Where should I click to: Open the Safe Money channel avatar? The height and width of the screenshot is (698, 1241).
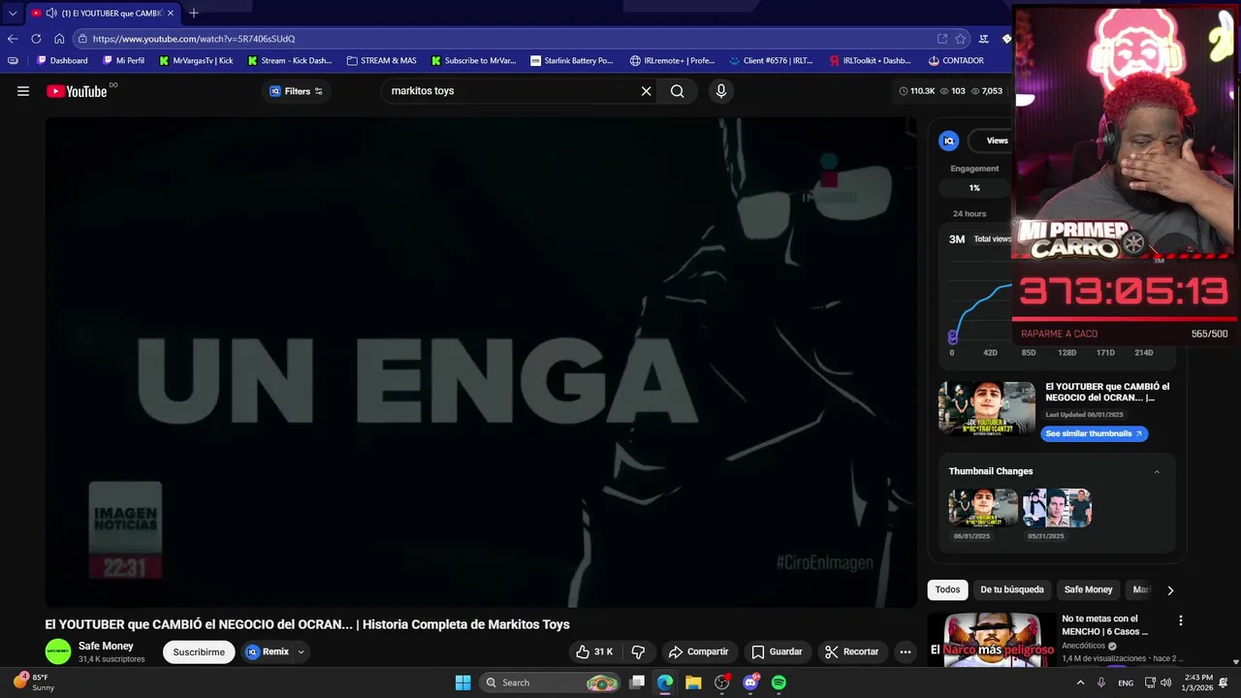point(58,651)
